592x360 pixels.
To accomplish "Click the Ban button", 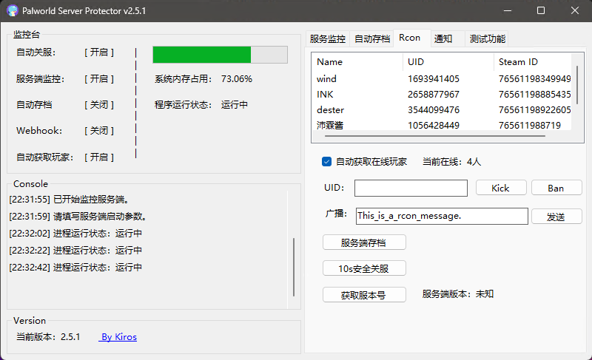I will click(x=556, y=188).
